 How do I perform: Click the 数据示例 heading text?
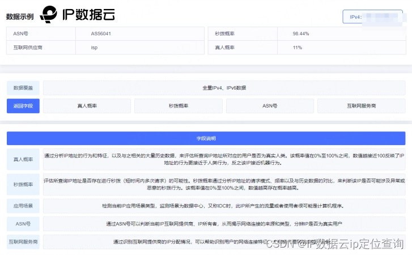(20, 16)
